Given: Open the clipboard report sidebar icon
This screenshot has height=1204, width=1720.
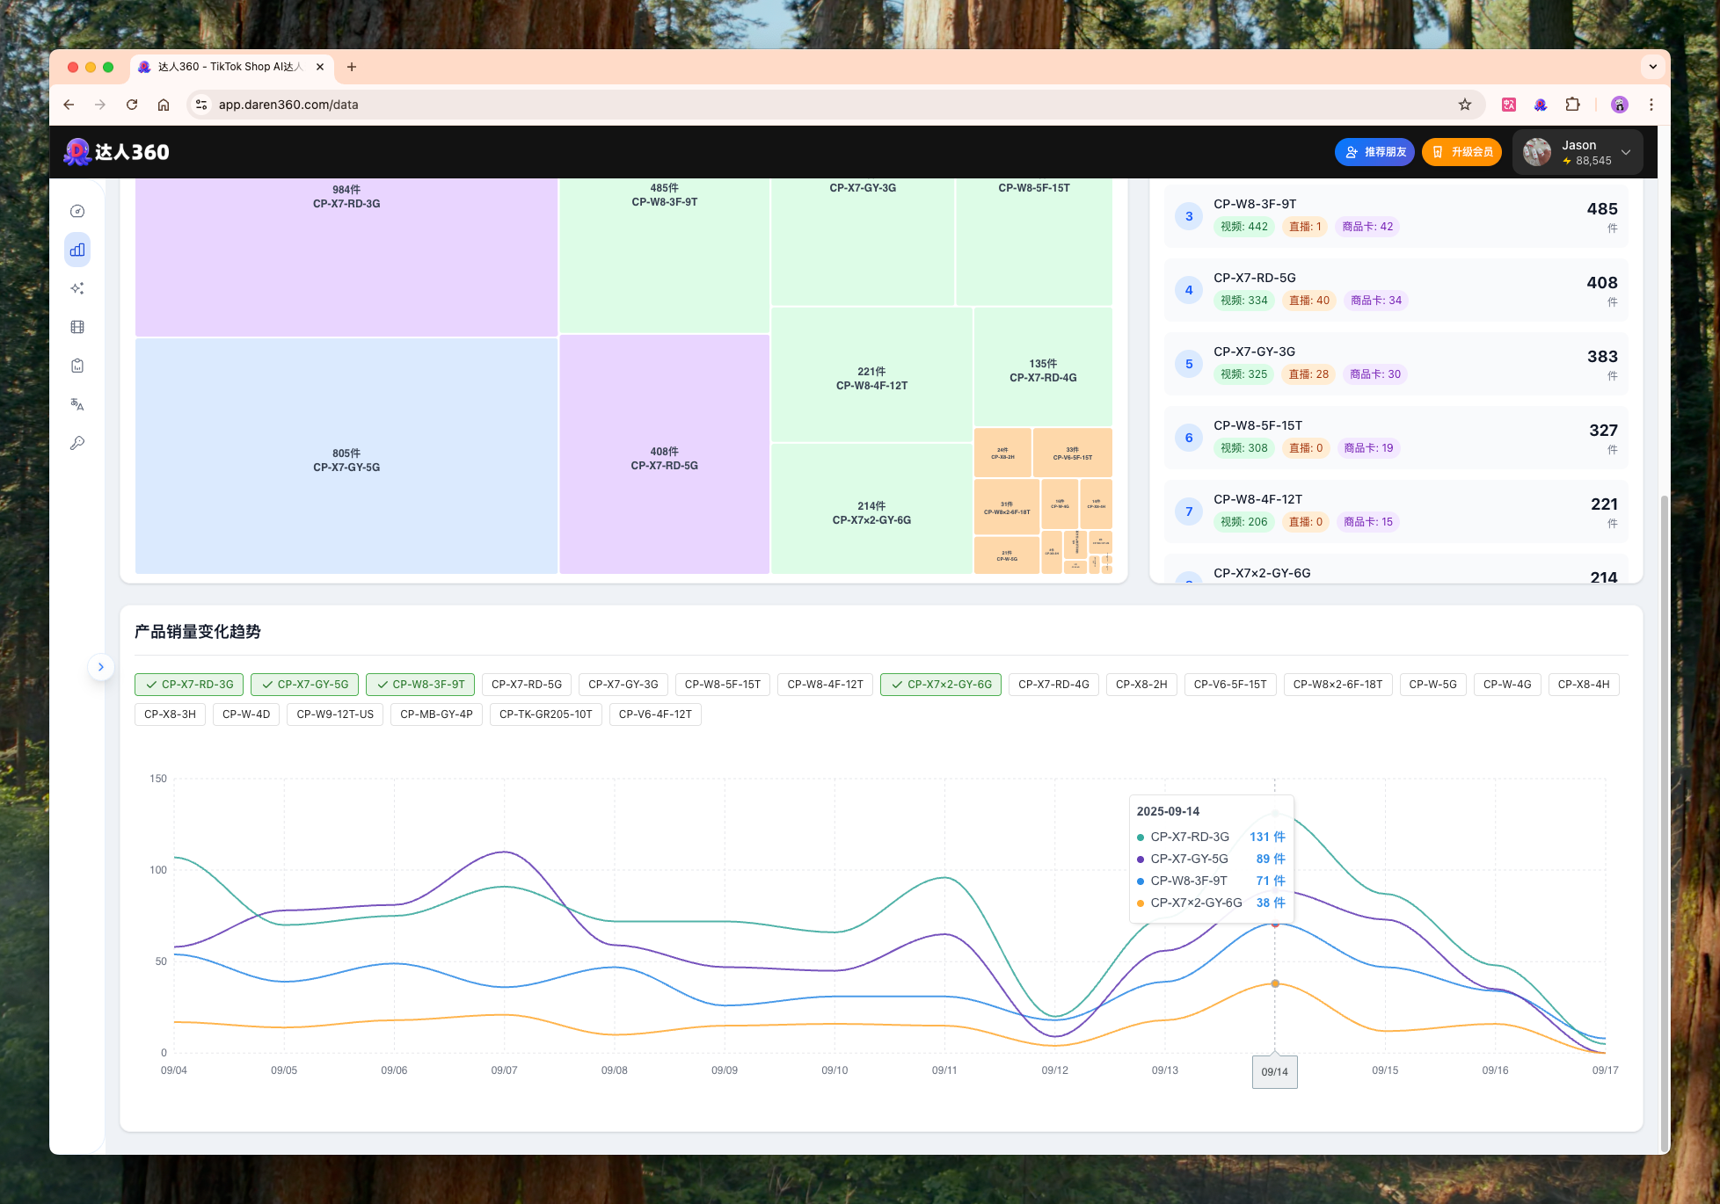Looking at the screenshot, I should tap(77, 366).
